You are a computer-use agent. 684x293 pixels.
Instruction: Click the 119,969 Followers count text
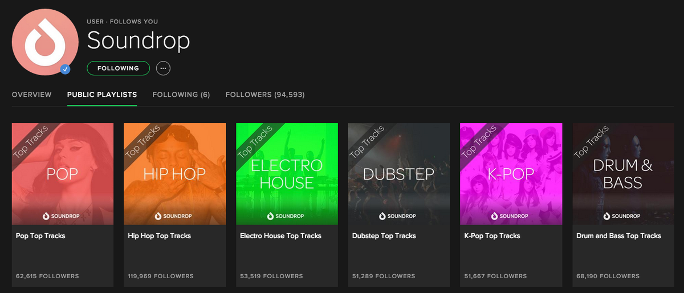[161, 276]
